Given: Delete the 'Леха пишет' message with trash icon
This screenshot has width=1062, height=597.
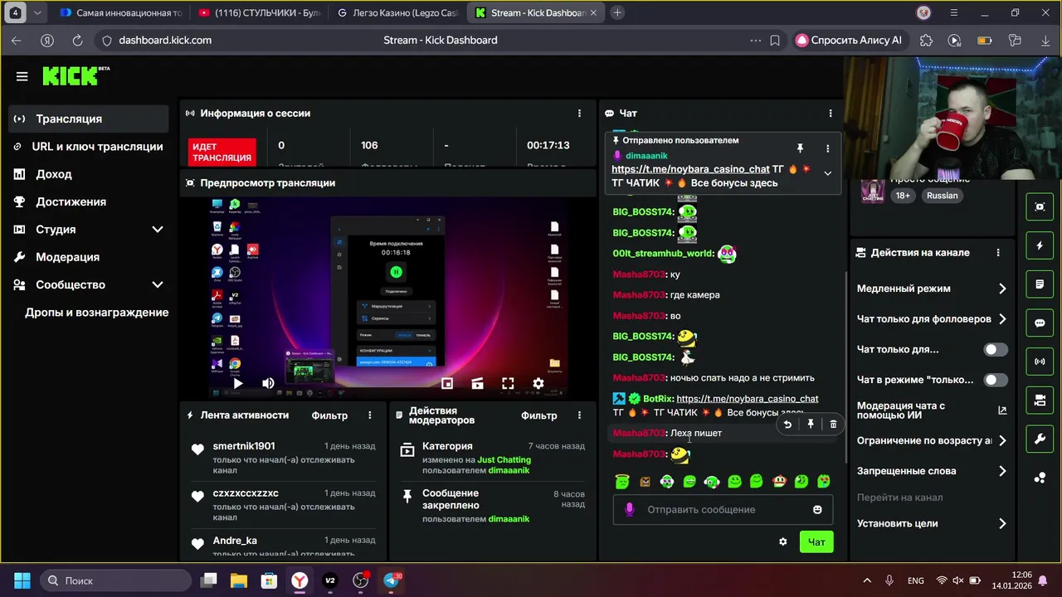Looking at the screenshot, I should [833, 425].
